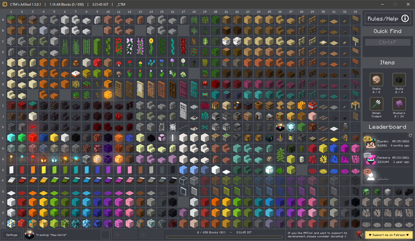
Task: Click the redstone dust icon
Action: (33, 127)
